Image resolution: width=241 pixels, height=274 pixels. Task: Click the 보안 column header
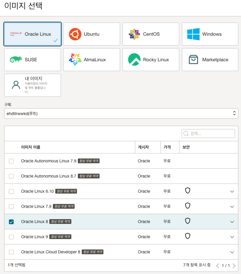[186, 147]
